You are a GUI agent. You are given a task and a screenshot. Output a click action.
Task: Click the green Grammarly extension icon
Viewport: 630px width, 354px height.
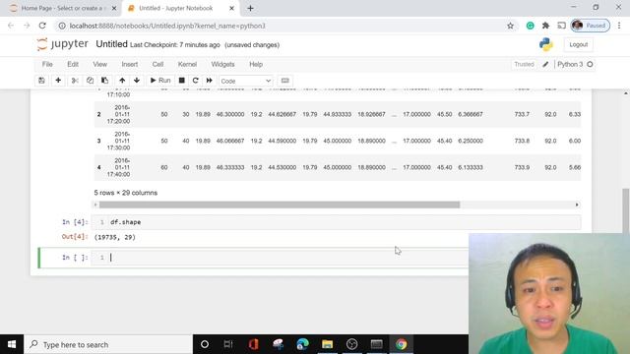click(530, 26)
